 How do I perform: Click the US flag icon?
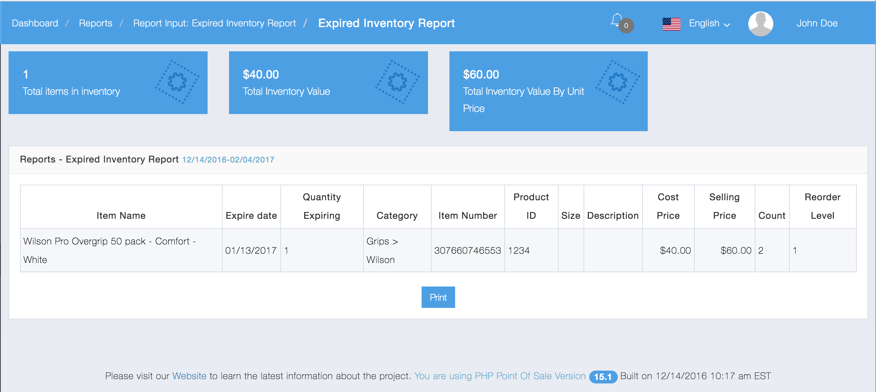[x=671, y=24]
